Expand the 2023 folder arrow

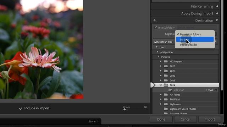pos(161,80)
